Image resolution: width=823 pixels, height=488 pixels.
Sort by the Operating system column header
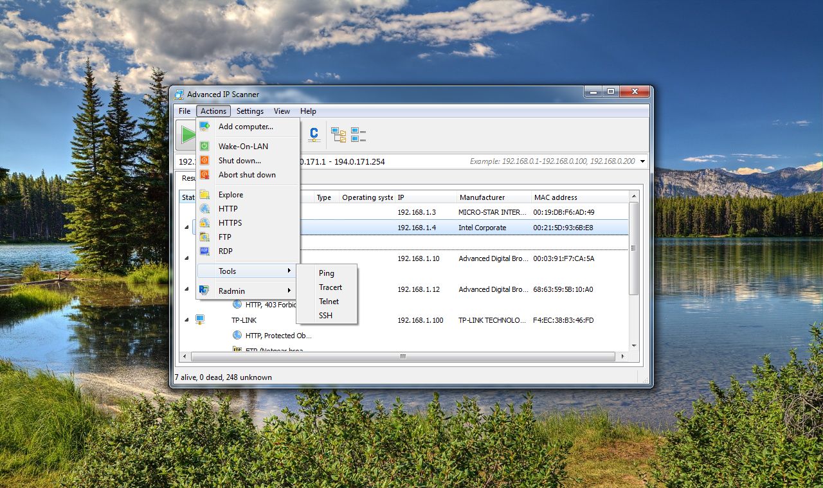(366, 197)
